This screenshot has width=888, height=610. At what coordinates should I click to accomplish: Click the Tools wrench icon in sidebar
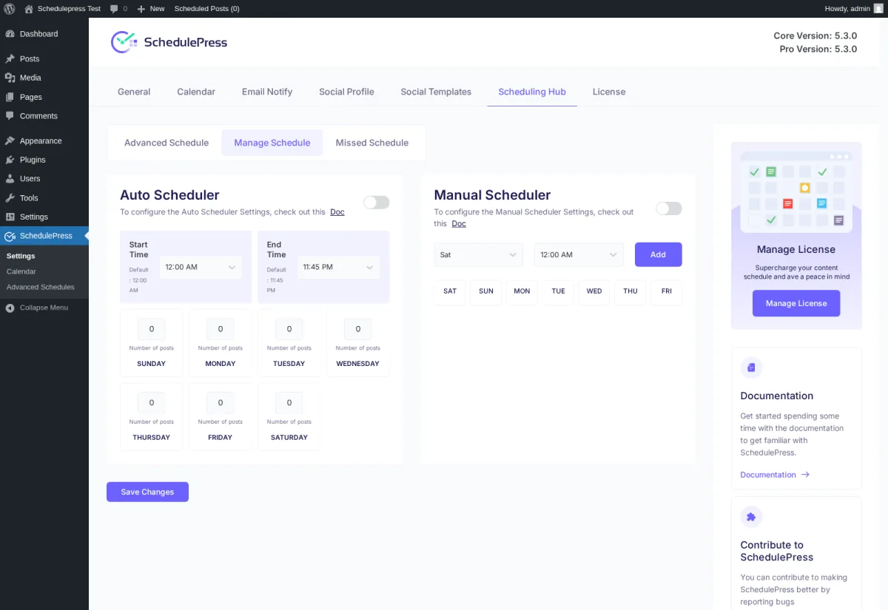pyautogui.click(x=10, y=198)
